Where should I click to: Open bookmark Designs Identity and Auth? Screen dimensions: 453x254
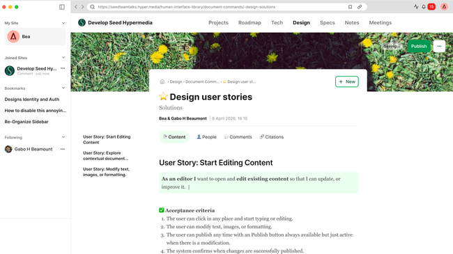[x=32, y=100]
